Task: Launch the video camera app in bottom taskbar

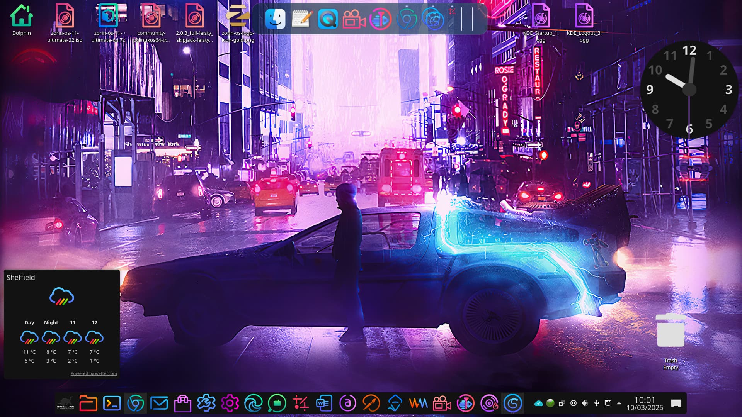Action: [x=442, y=403]
